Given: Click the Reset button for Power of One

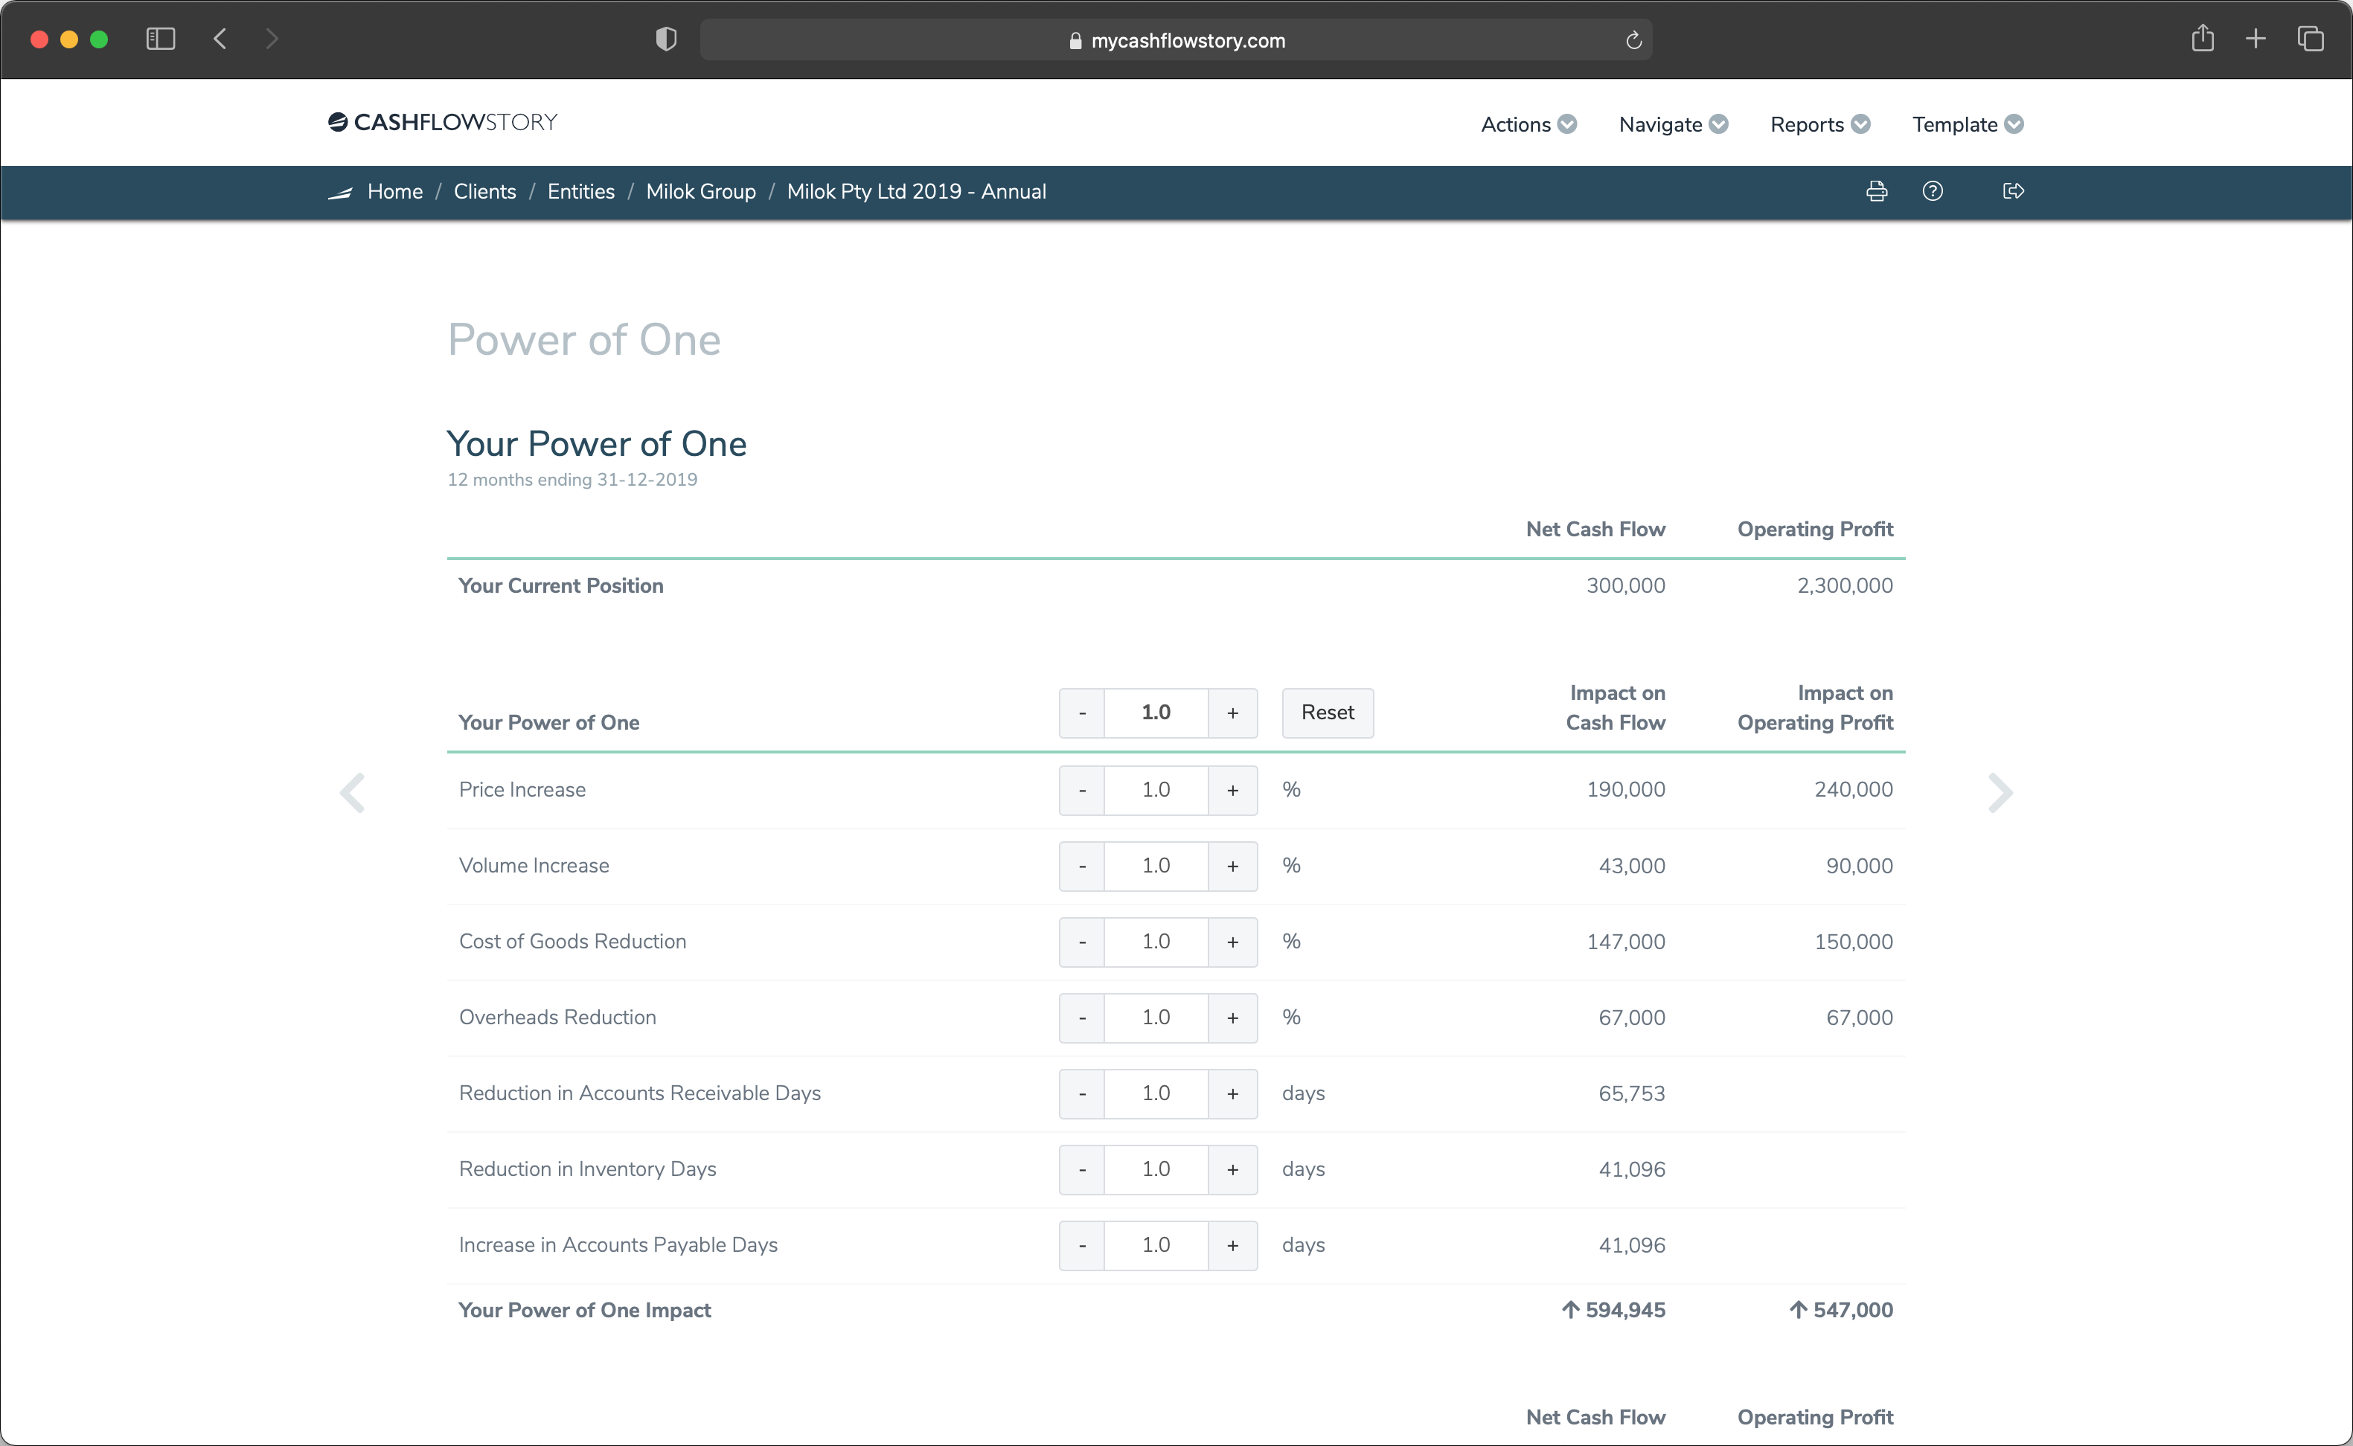Looking at the screenshot, I should pos(1328,712).
